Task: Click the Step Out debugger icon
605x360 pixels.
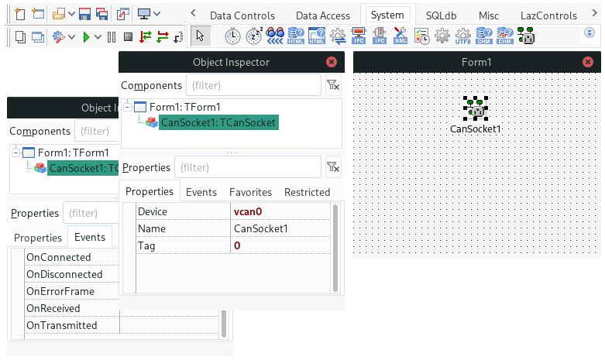Action: point(178,37)
